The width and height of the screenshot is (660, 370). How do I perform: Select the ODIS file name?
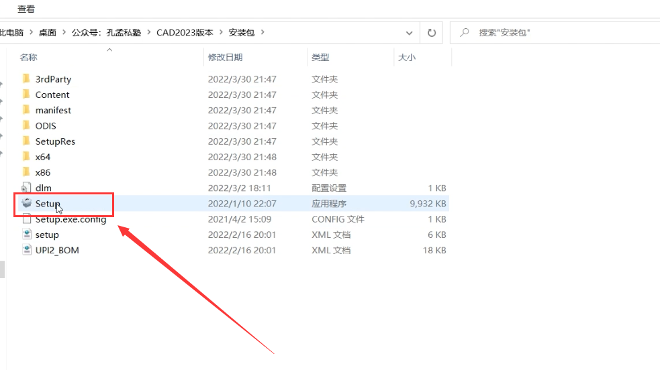[x=46, y=125]
